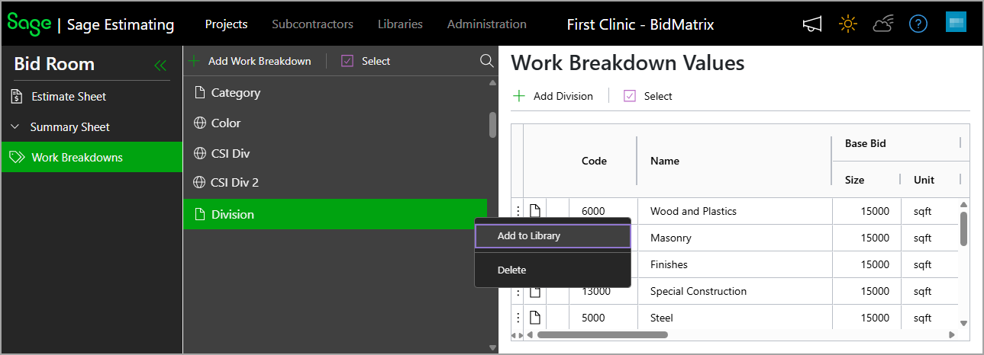The image size is (984, 355).
Task: Click the Code column header
Action: [594, 161]
